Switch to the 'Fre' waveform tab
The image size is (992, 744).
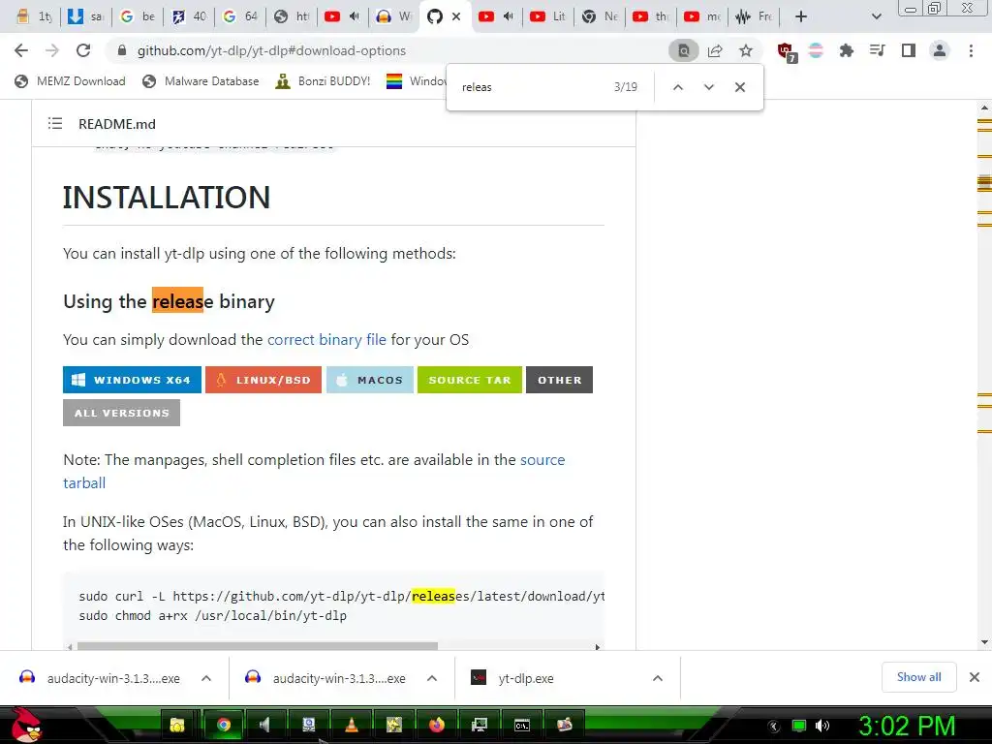point(754,16)
